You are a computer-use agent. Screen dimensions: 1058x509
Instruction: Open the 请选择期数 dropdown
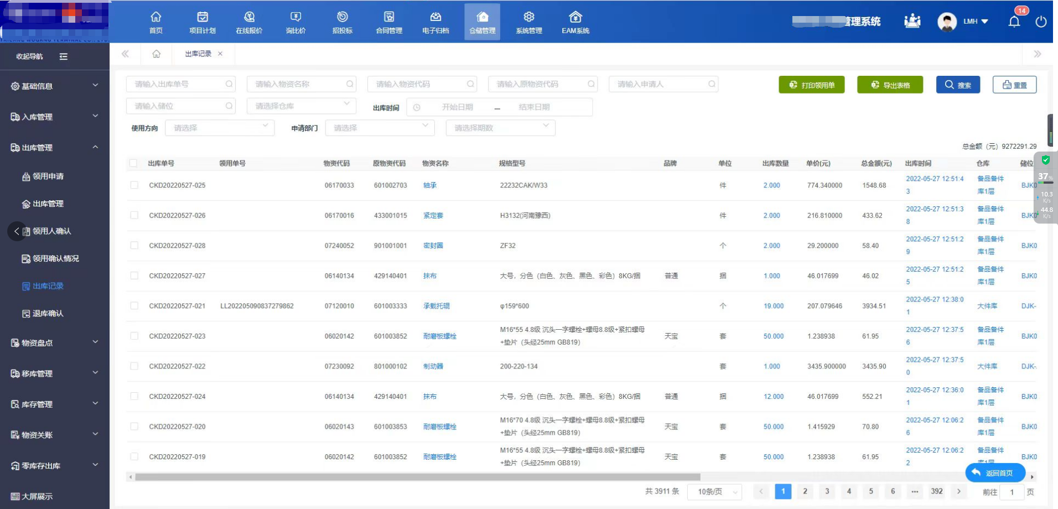click(501, 128)
